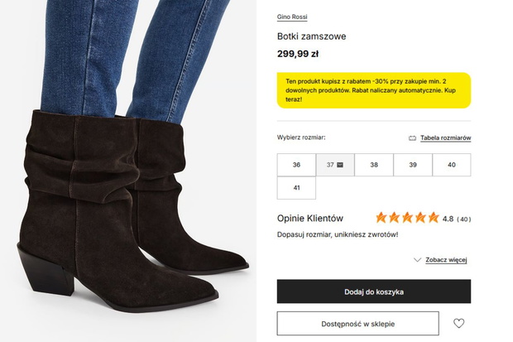
Task: Open the Gino Rossi brand link
Action: pos(292,17)
